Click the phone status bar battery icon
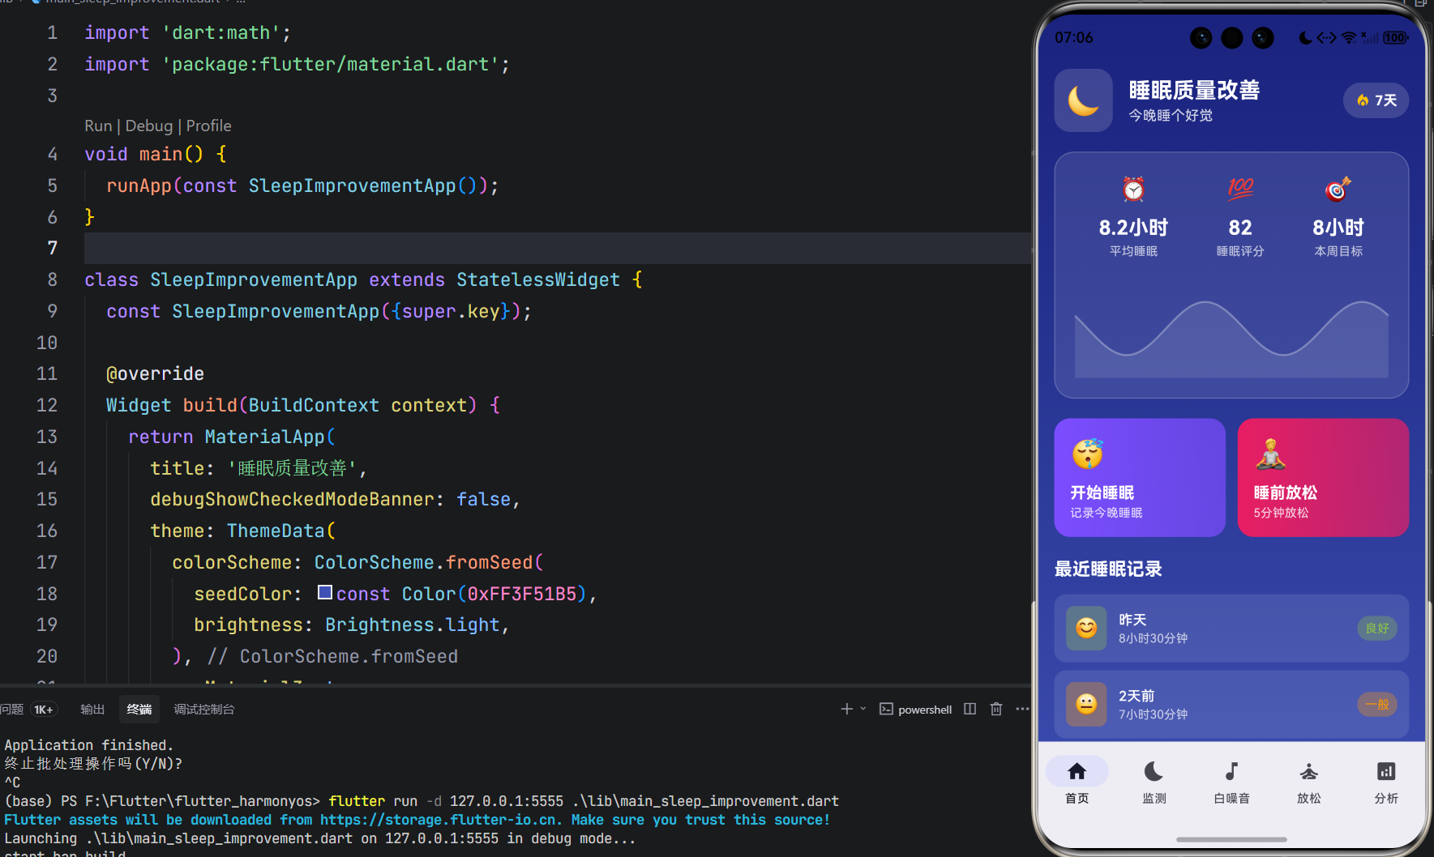The height and width of the screenshot is (857, 1434). coord(1395,37)
